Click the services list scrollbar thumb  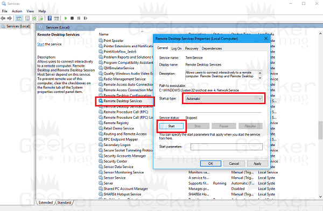click(x=320, y=130)
